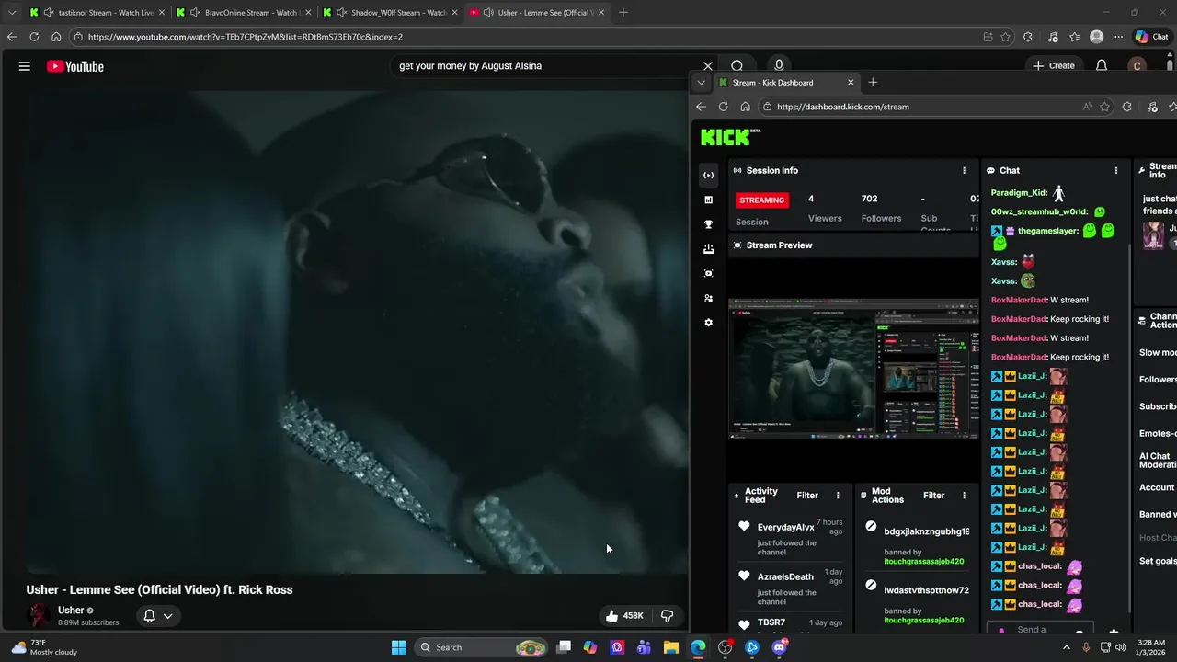This screenshot has height=662, width=1177.
Task: Click the Create button on YouTube
Action: [1054, 66]
